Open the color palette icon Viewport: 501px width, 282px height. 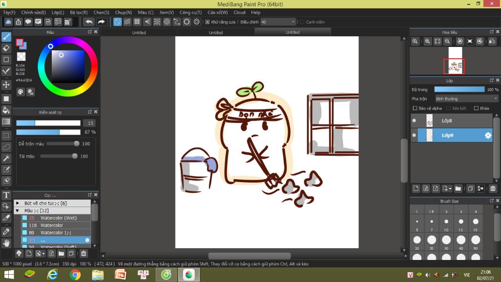click(21, 92)
